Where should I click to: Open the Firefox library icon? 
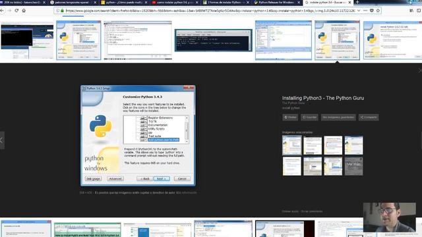click(x=411, y=11)
